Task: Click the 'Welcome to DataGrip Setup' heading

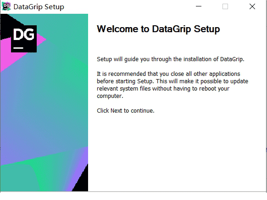Action: click(x=158, y=29)
